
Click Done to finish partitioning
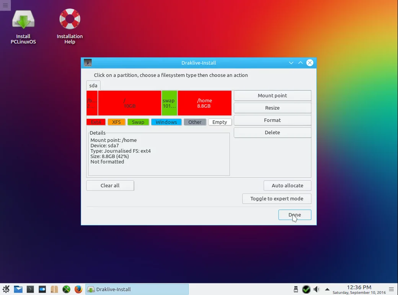pos(295,215)
